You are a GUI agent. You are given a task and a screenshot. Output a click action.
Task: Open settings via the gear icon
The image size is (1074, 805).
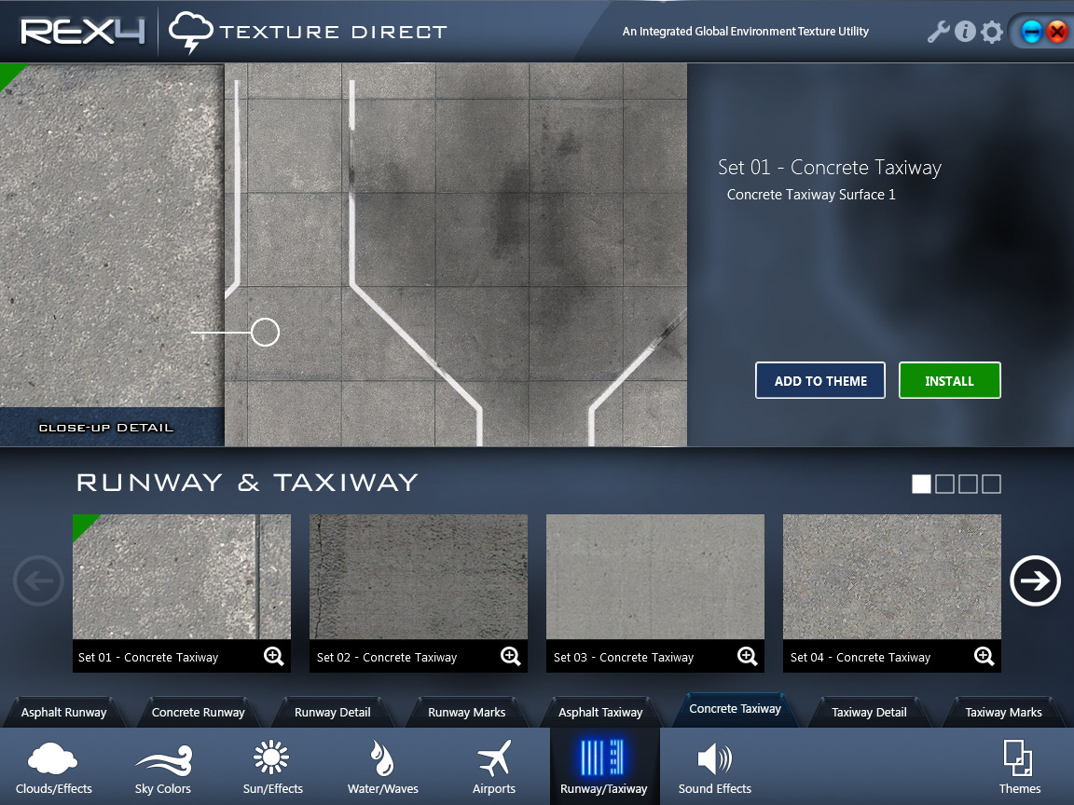992,33
